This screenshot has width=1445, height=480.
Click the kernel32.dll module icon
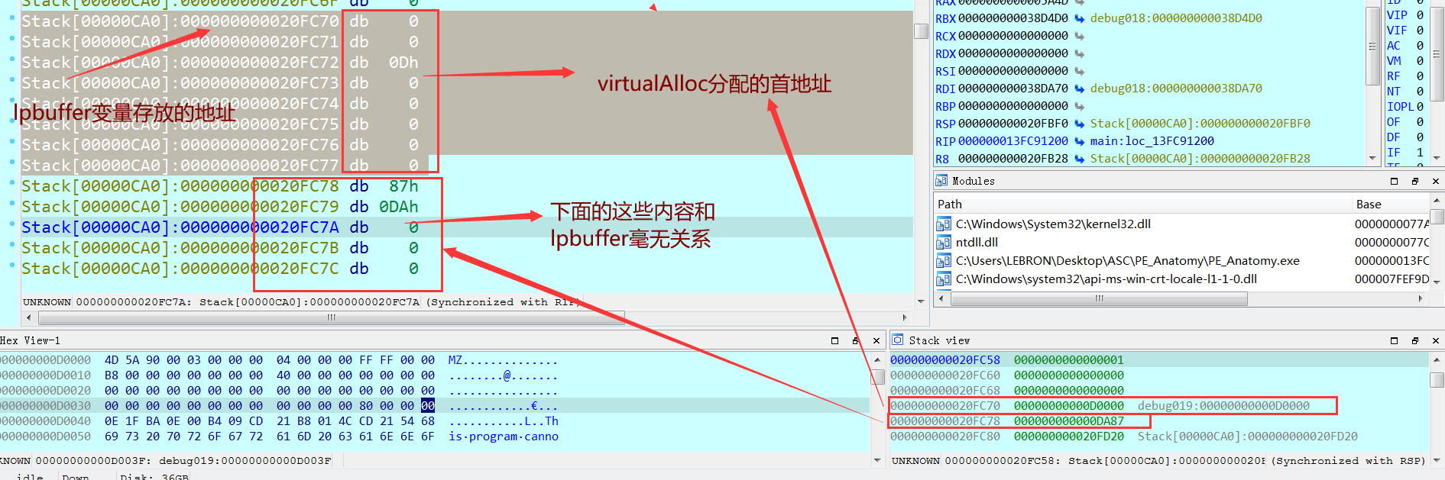(943, 224)
